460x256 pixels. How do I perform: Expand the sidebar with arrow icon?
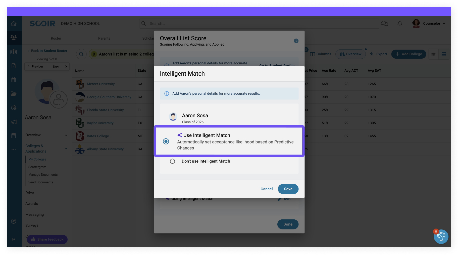coord(14,239)
